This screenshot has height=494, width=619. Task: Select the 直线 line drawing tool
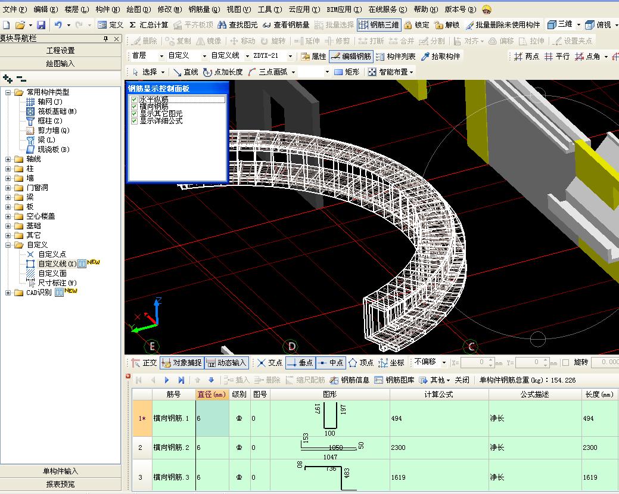point(185,72)
